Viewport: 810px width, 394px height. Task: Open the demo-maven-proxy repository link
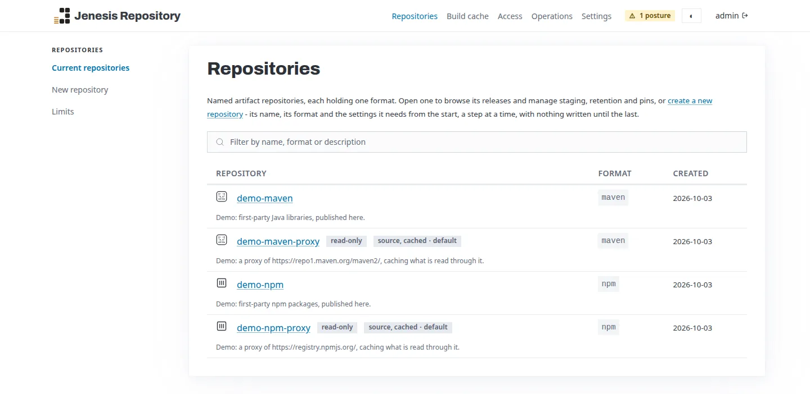[278, 241]
